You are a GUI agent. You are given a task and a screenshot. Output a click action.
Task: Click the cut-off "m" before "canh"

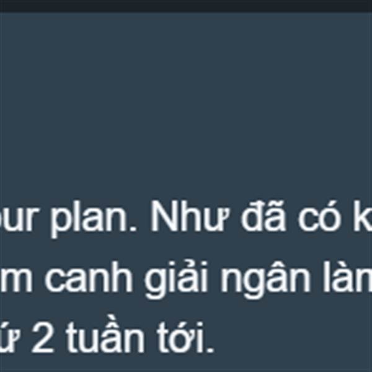(15, 280)
